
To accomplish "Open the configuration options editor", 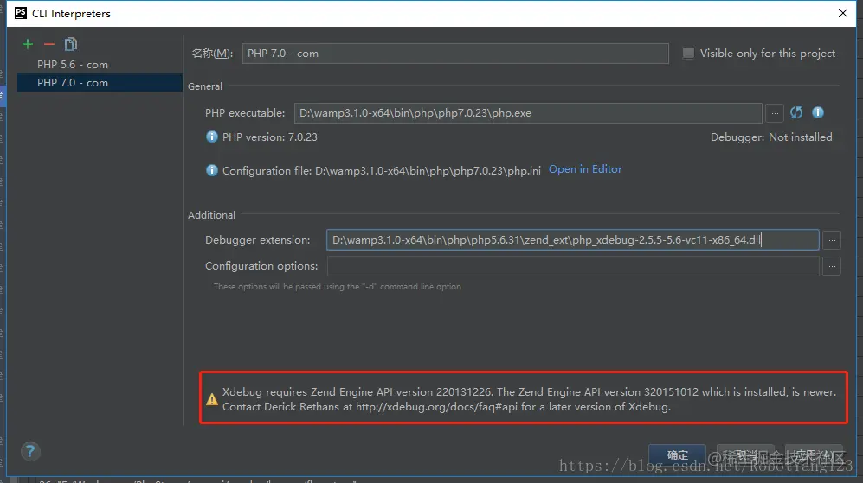I will 832,266.
